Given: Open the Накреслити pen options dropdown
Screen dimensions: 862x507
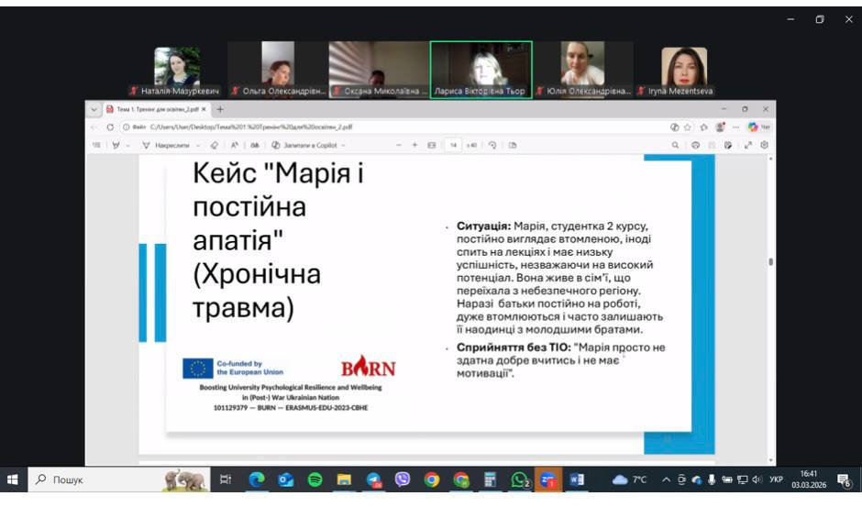Looking at the screenshot, I should tap(198, 145).
